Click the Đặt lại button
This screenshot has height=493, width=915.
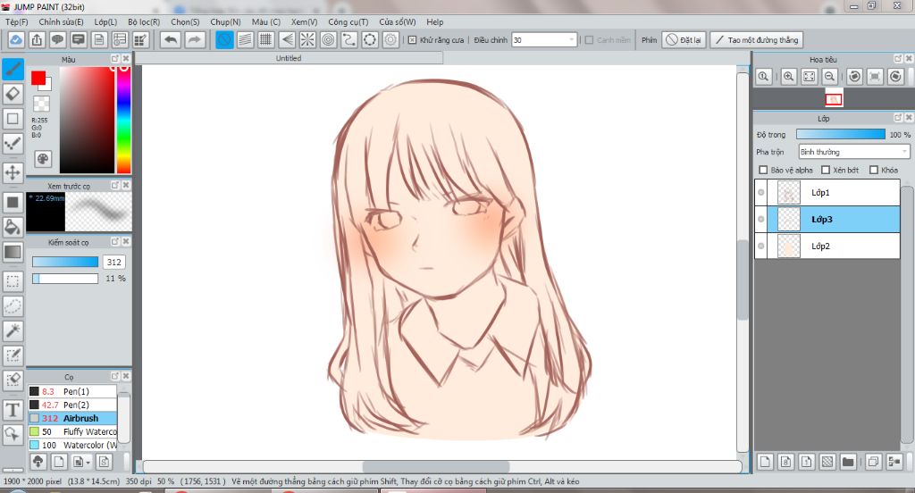coord(684,39)
